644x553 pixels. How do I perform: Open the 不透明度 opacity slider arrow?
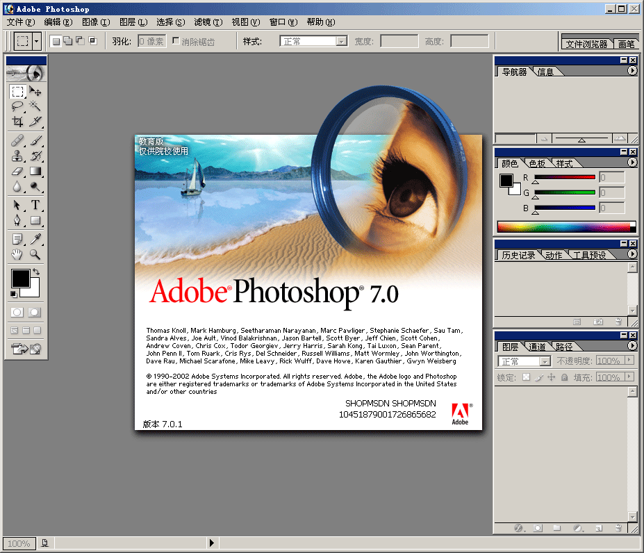click(x=629, y=361)
